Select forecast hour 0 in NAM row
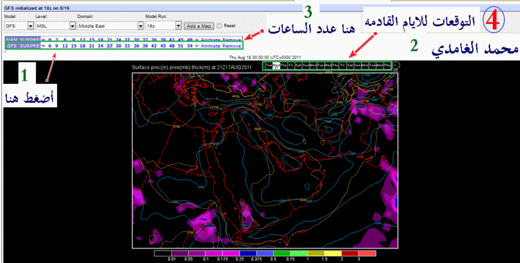The width and height of the screenshot is (520, 263). (x=50, y=40)
